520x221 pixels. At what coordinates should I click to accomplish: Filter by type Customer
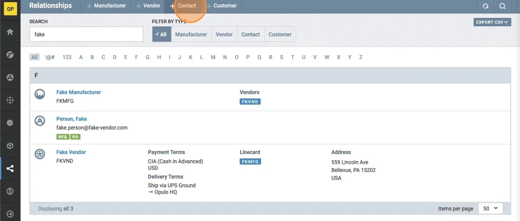[x=280, y=34]
